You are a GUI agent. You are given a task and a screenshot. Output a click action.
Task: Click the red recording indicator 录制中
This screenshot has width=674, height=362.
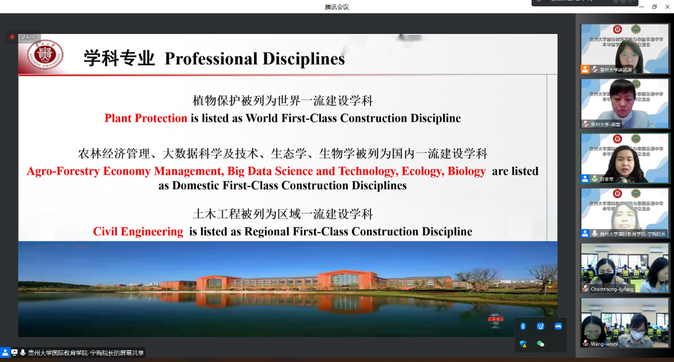point(12,37)
